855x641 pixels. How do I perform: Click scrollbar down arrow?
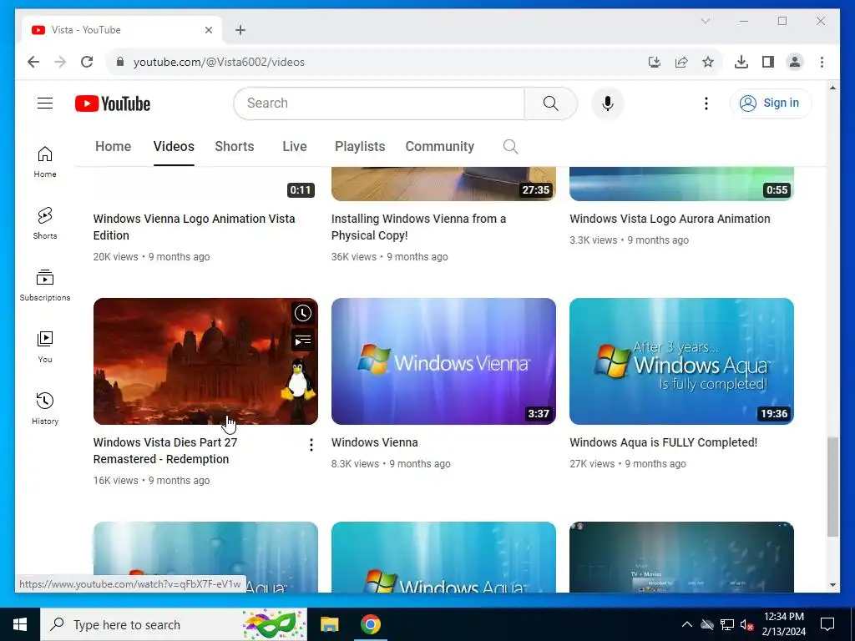[832, 585]
